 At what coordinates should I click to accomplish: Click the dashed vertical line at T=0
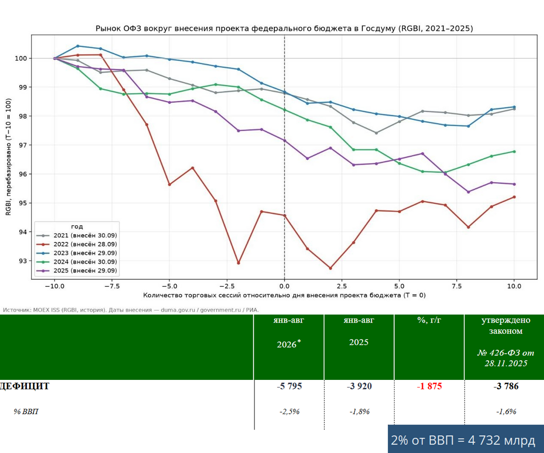pos(284,157)
